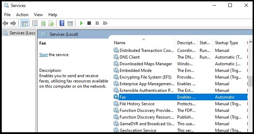Sort by Startup Type column header
The height and width of the screenshot is (134, 254).
pos(227,43)
